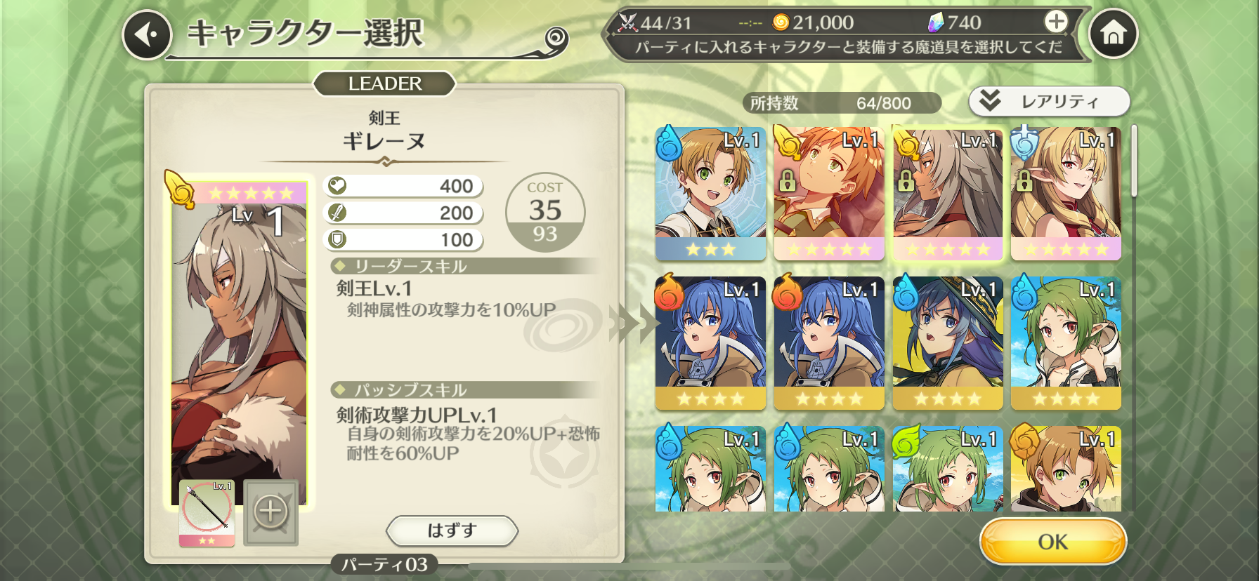Toggle the locked orange-haired five-star card
This screenshot has height=581, width=1259.
(x=829, y=194)
